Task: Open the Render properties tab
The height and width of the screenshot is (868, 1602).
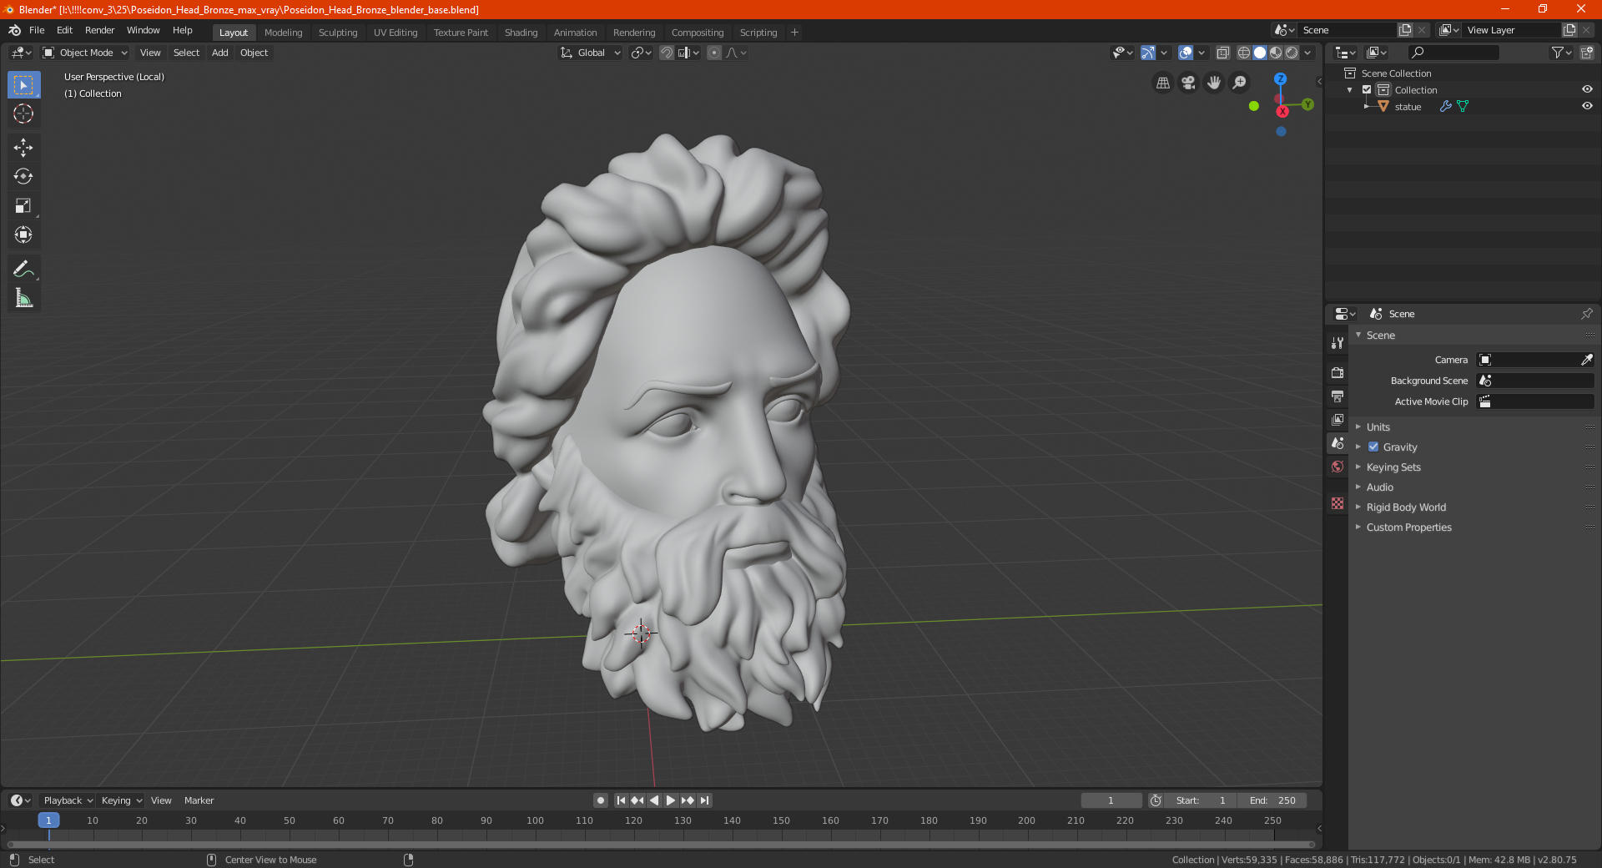Action: point(1338,372)
